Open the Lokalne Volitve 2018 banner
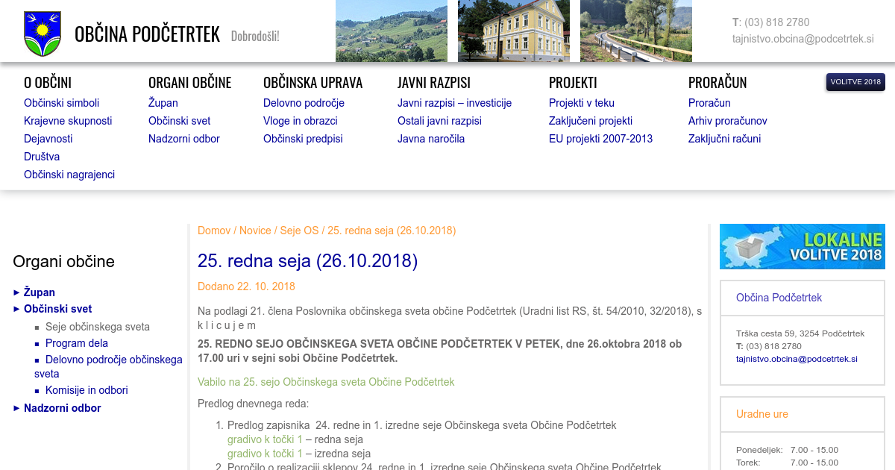The image size is (895, 470). [x=802, y=247]
